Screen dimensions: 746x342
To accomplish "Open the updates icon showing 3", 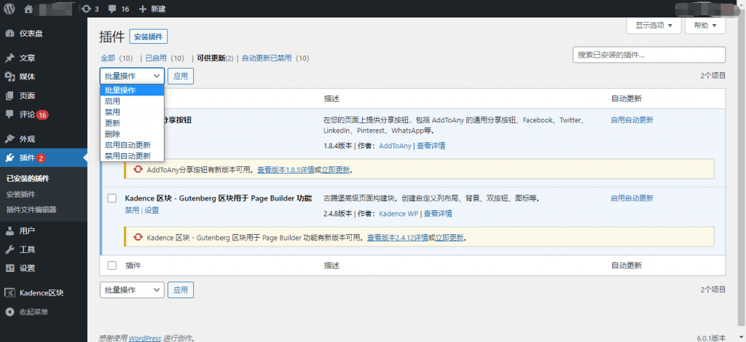I will [x=90, y=9].
